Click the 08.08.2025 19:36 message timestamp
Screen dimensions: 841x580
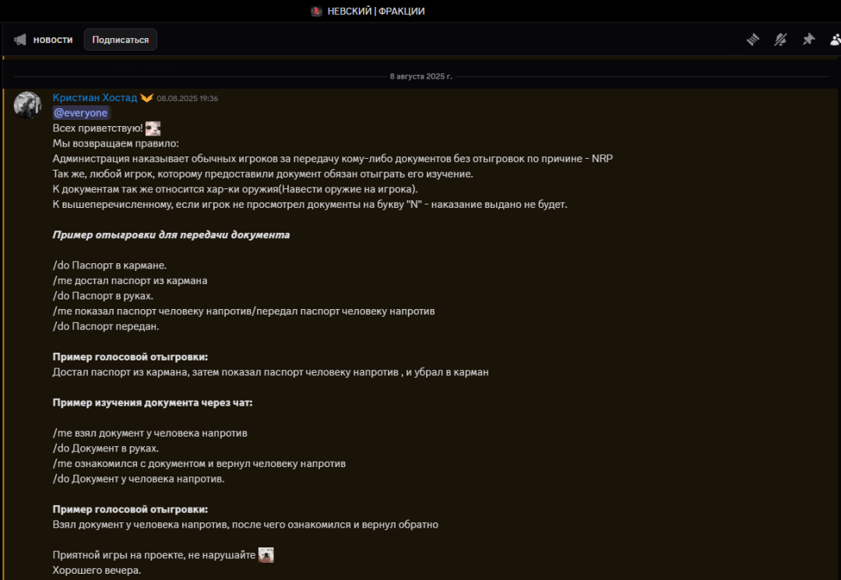click(x=187, y=99)
